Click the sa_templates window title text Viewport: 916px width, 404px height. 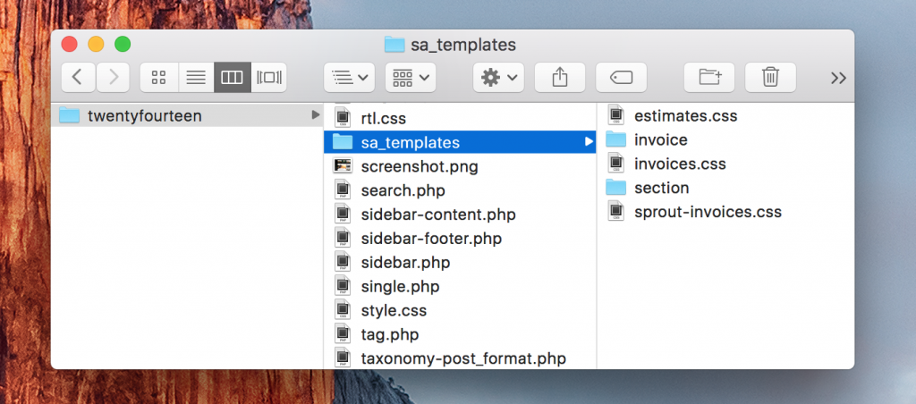[x=463, y=45]
